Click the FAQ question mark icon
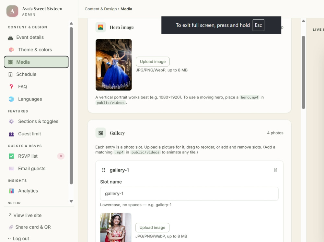This screenshot has height=242, width=324. (11, 87)
